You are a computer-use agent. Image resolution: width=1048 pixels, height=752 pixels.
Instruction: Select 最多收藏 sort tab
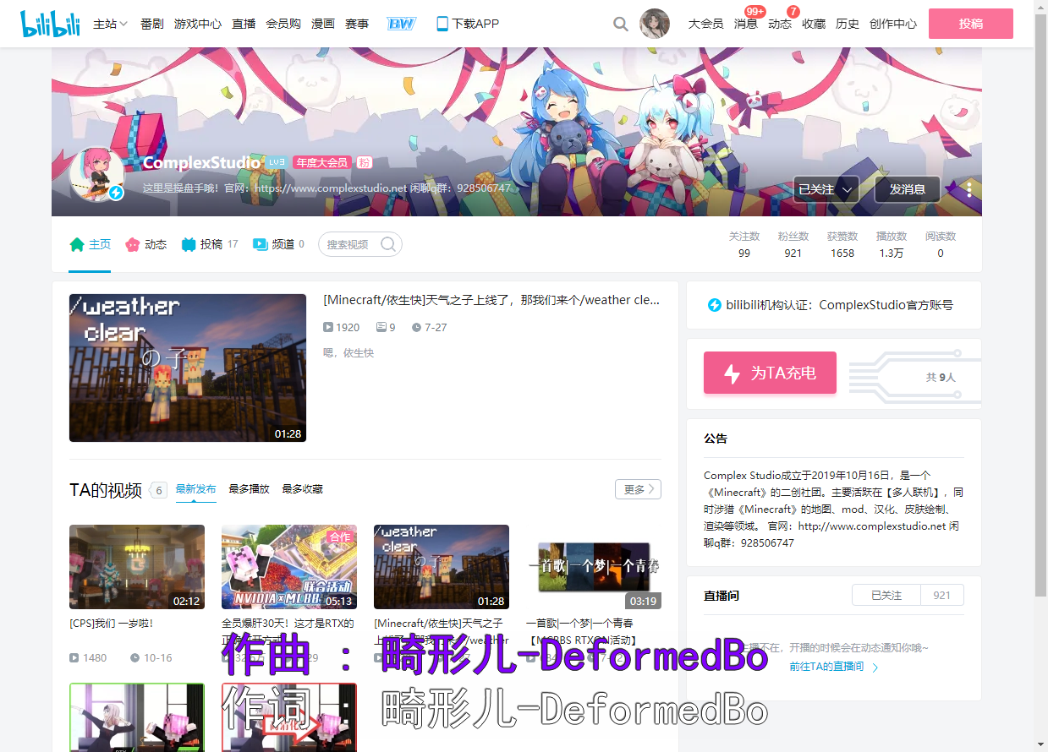coord(302,489)
